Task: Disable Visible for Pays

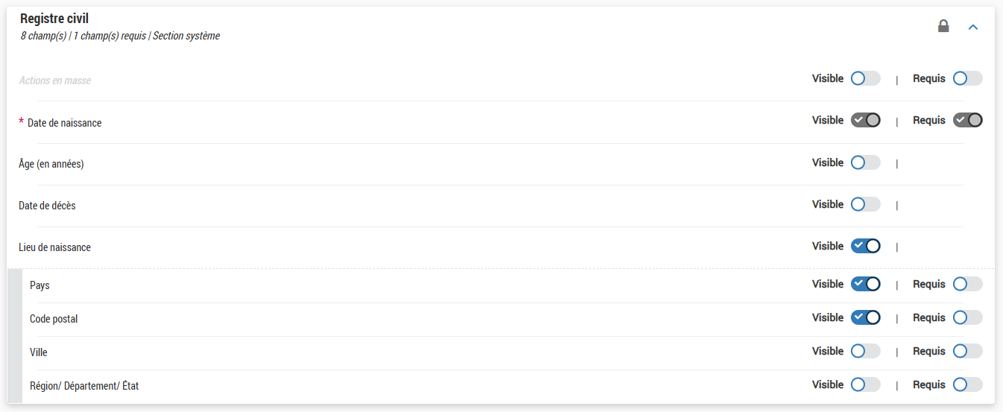Action: pyautogui.click(x=865, y=284)
